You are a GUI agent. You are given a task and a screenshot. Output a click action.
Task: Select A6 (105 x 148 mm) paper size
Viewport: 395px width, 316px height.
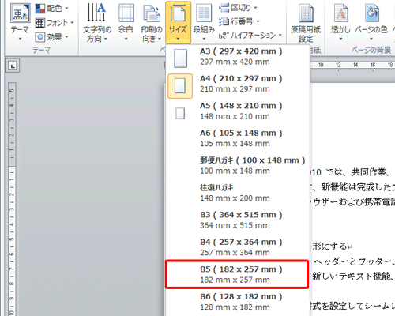pyautogui.click(x=238, y=138)
